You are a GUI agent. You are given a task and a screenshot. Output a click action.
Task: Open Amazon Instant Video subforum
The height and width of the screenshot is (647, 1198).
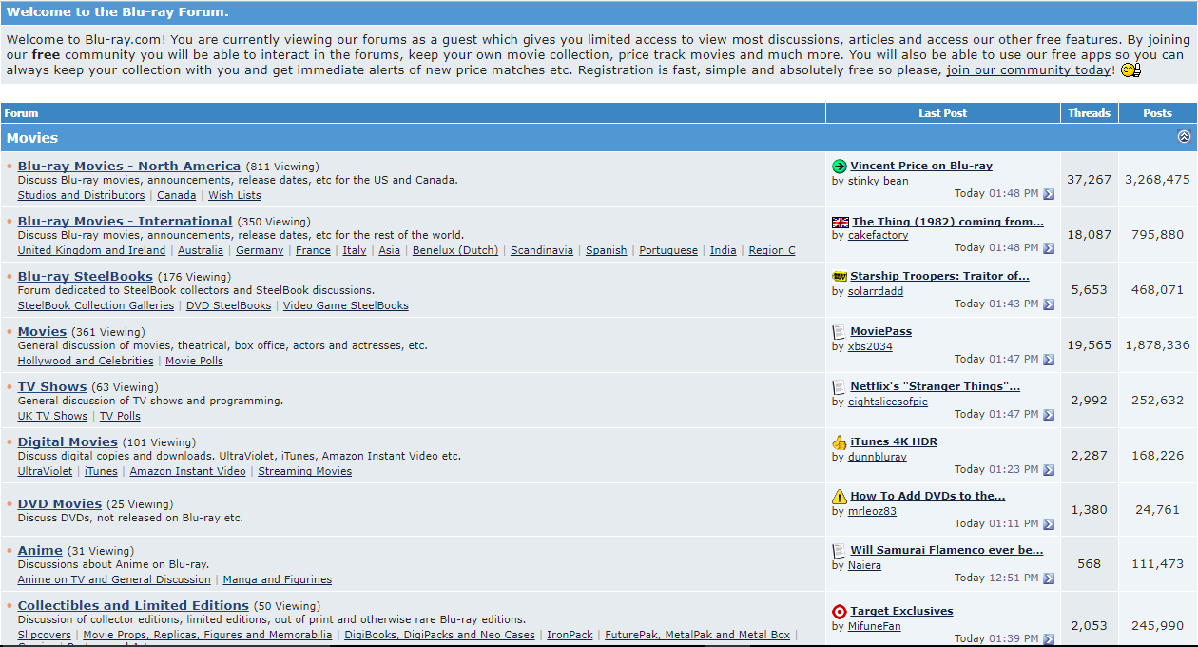click(x=187, y=471)
